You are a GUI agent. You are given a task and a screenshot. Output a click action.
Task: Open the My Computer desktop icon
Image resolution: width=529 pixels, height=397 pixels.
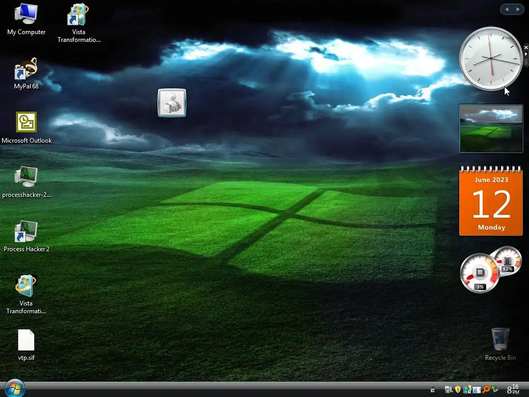tap(26, 19)
